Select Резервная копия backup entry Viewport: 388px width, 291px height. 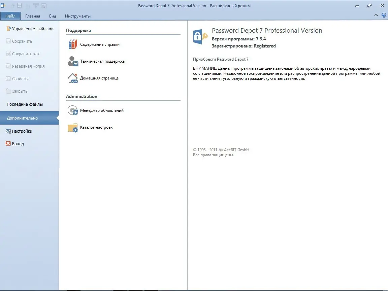click(25, 66)
